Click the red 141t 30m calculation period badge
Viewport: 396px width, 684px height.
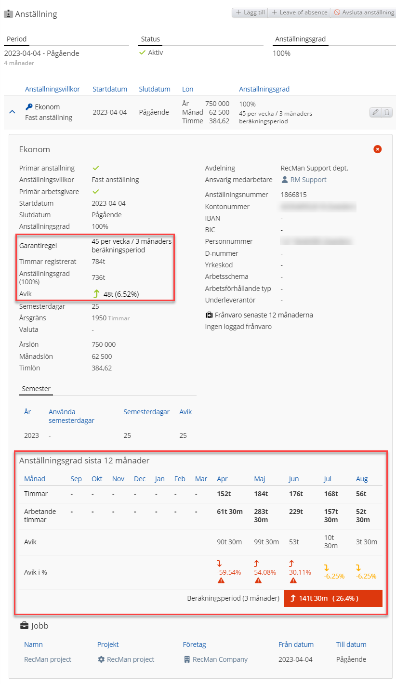click(x=333, y=598)
